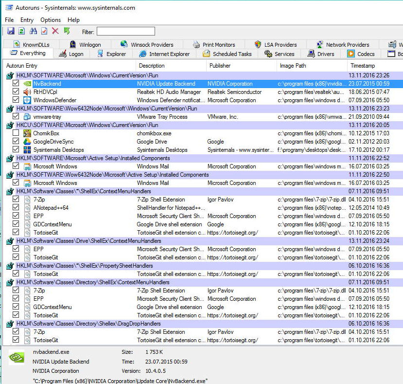Switch to the Scheduled Tasks tab
The image size is (403, 384).
point(227,54)
